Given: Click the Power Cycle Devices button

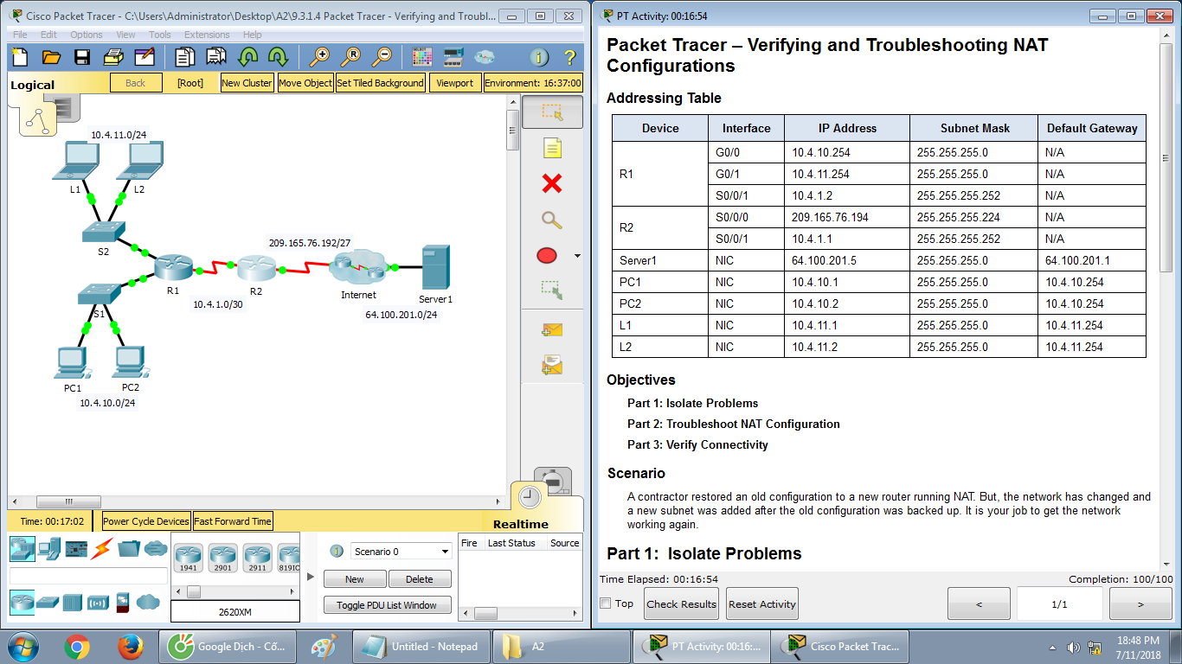Looking at the screenshot, I should pos(147,520).
